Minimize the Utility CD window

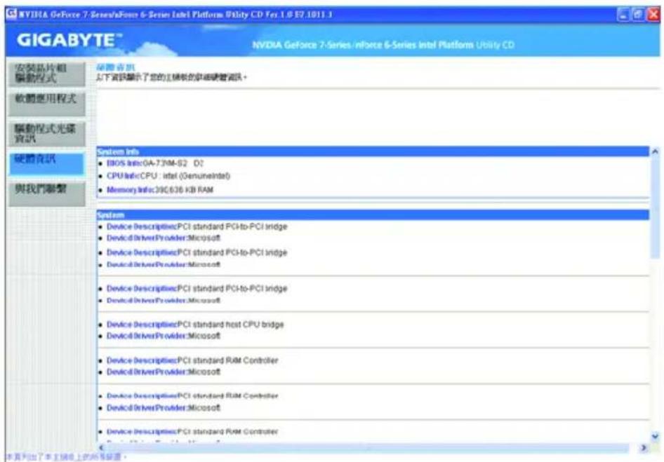coord(623,15)
